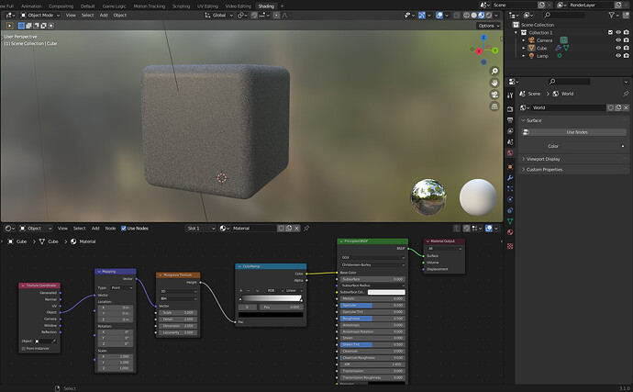This screenshot has height=392, width=633.
Task: Open the shading options dropdown arrow
Action: (496, 16)
